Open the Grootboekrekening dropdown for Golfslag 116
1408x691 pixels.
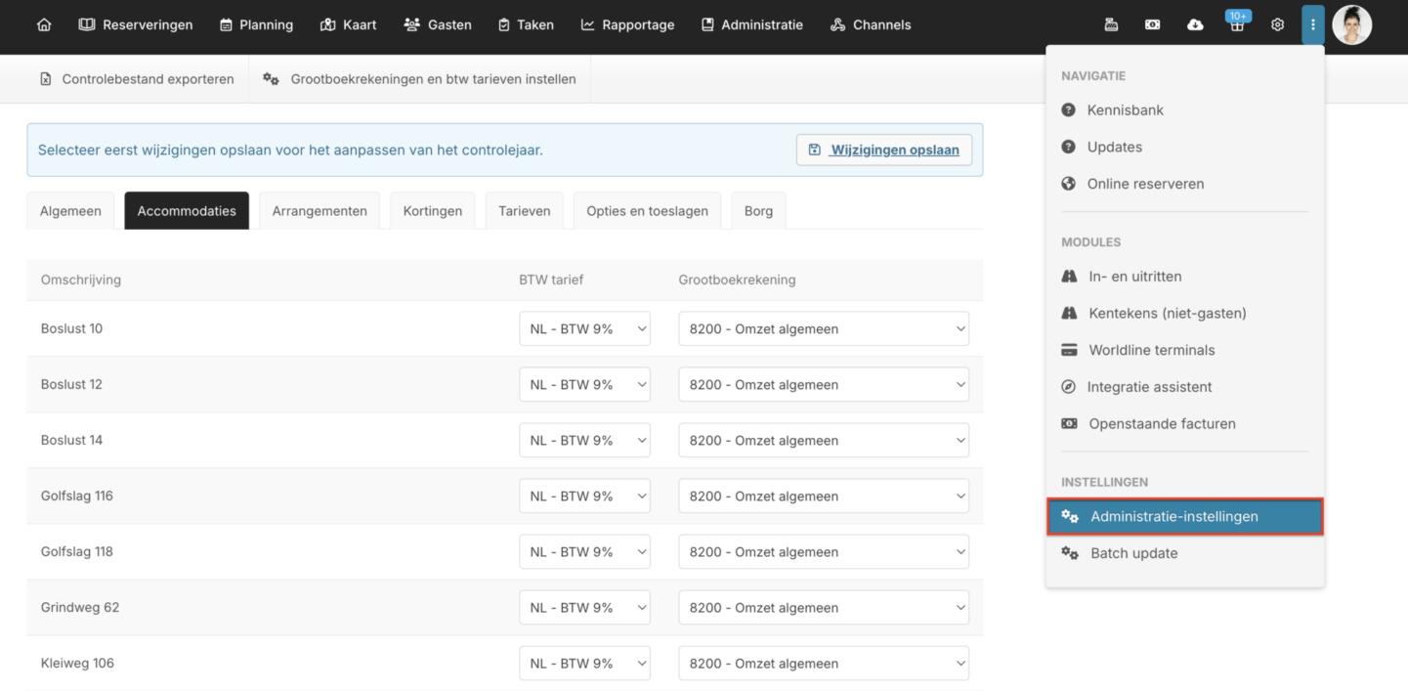pyautogui.click(x=823, y=496)
